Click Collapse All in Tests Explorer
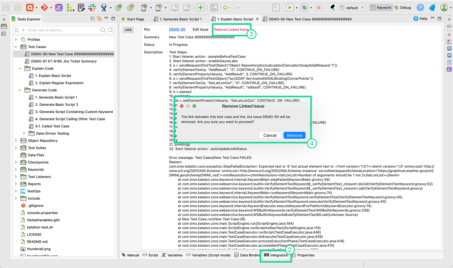453x268 pixels. 92,19
